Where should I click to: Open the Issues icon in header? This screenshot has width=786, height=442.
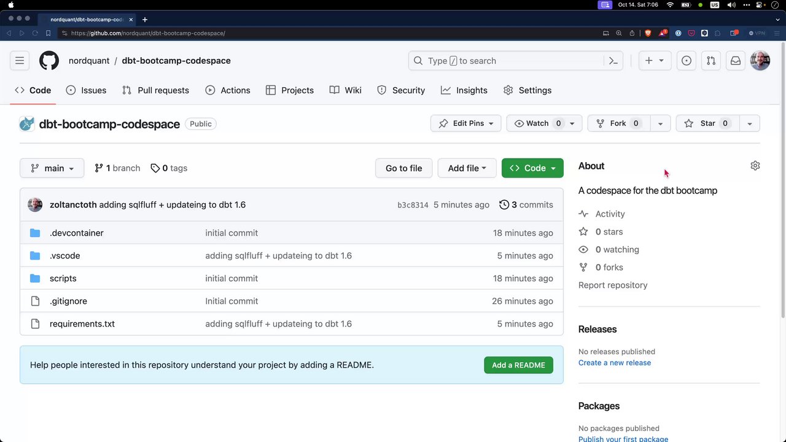pyautogui.click(x=687, y=61)
